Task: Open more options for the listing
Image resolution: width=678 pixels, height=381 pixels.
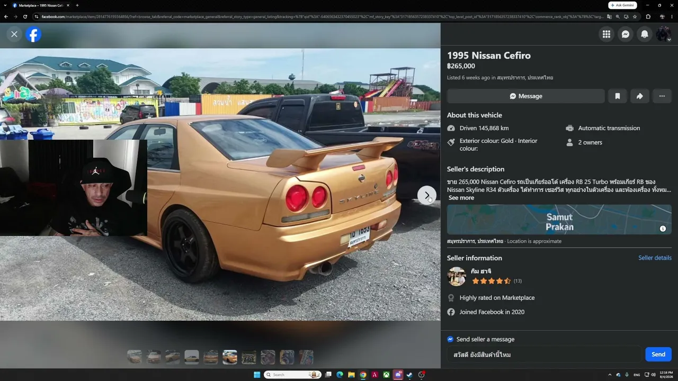Action: pos(662,96)
